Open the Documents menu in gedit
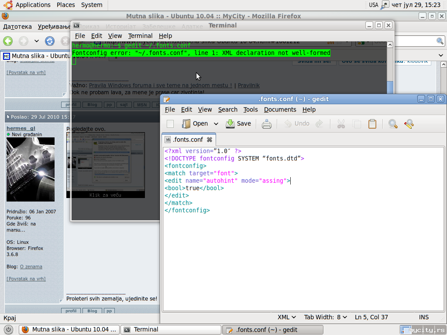The height and width of the screenshot is (335, 447). click(280, 109)
